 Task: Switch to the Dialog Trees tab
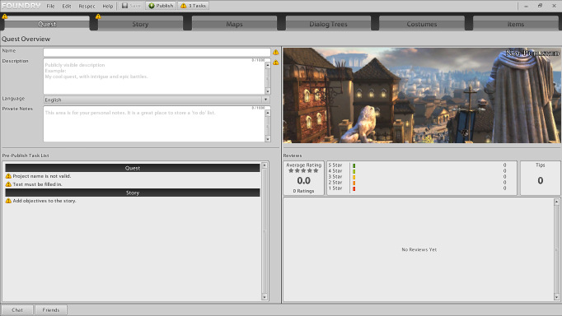point(328,24)
